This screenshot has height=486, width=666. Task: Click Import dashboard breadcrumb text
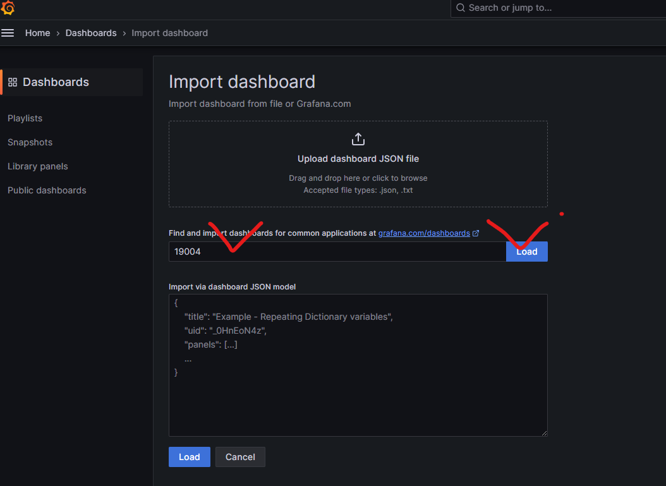169,33
